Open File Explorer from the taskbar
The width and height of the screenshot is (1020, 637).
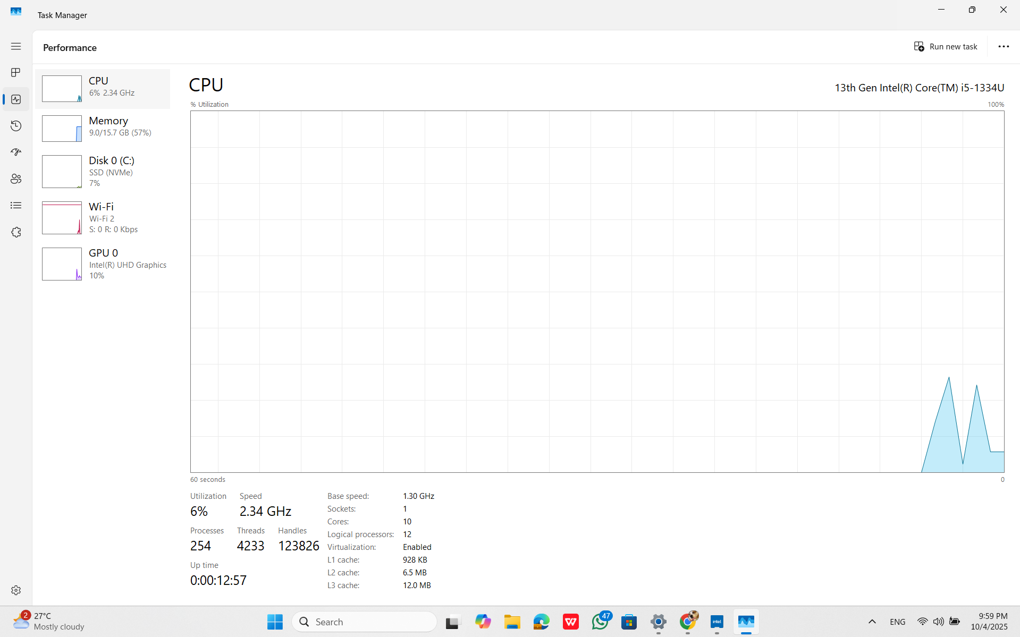pos(512,622)
